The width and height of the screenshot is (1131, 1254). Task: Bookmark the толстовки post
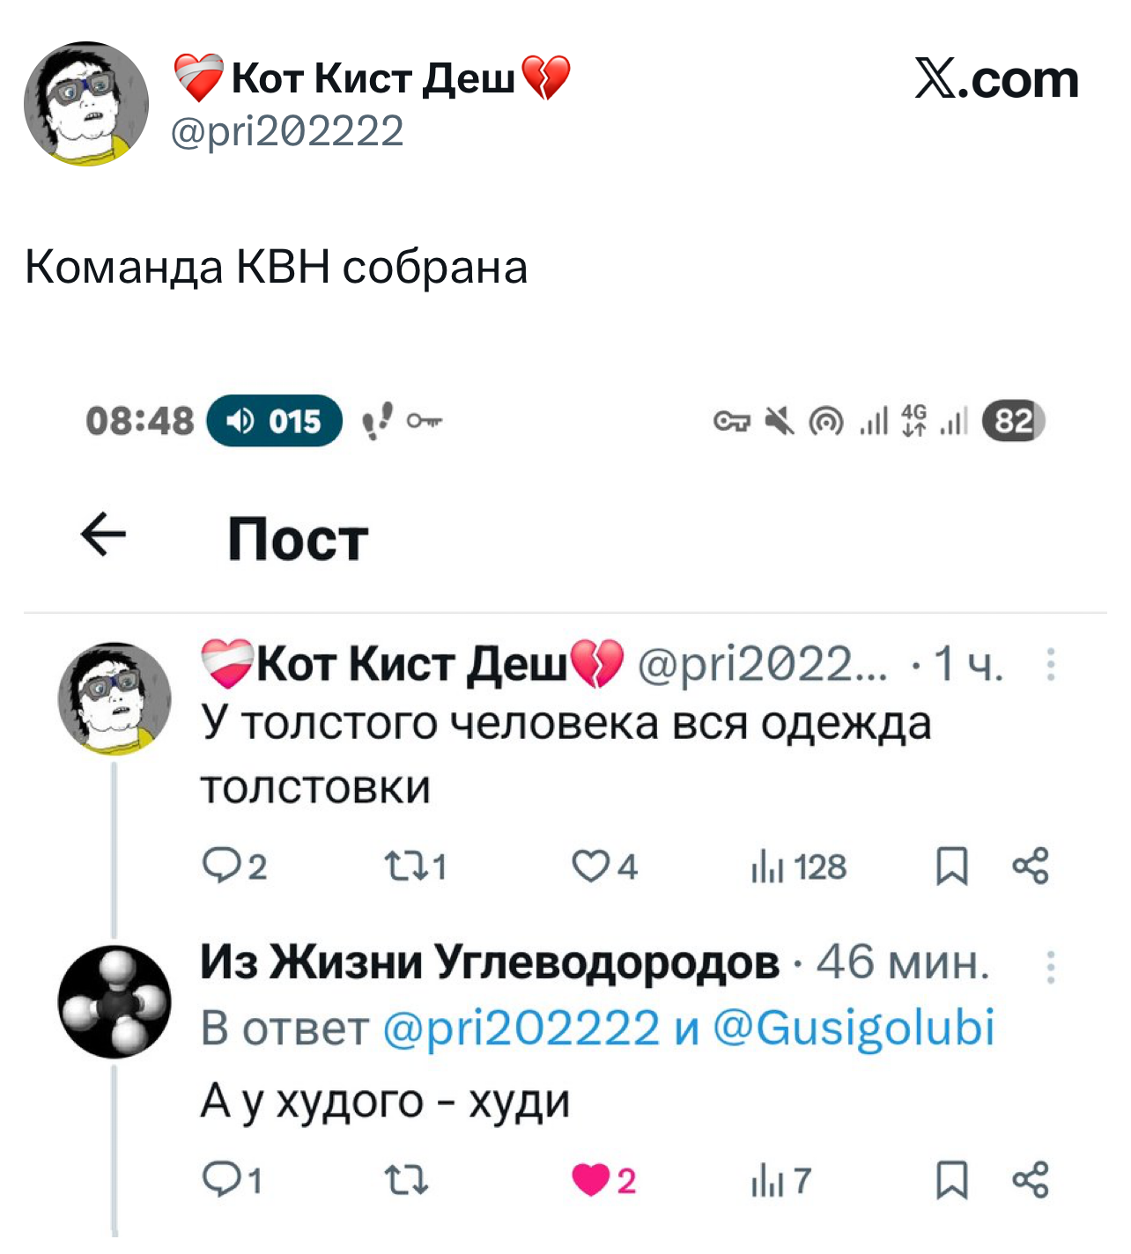click(x=951, y=867)
